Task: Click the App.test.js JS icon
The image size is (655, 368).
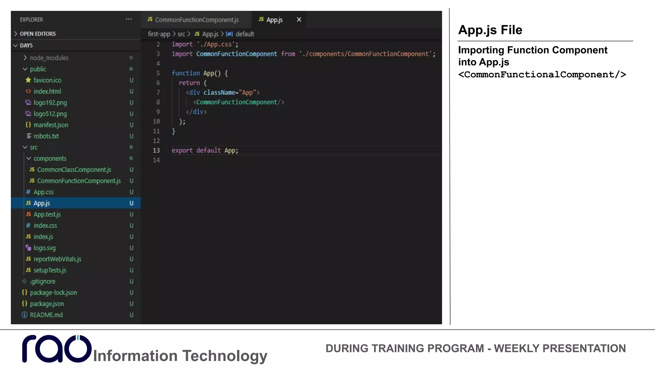Action: (x=28, y=214)
